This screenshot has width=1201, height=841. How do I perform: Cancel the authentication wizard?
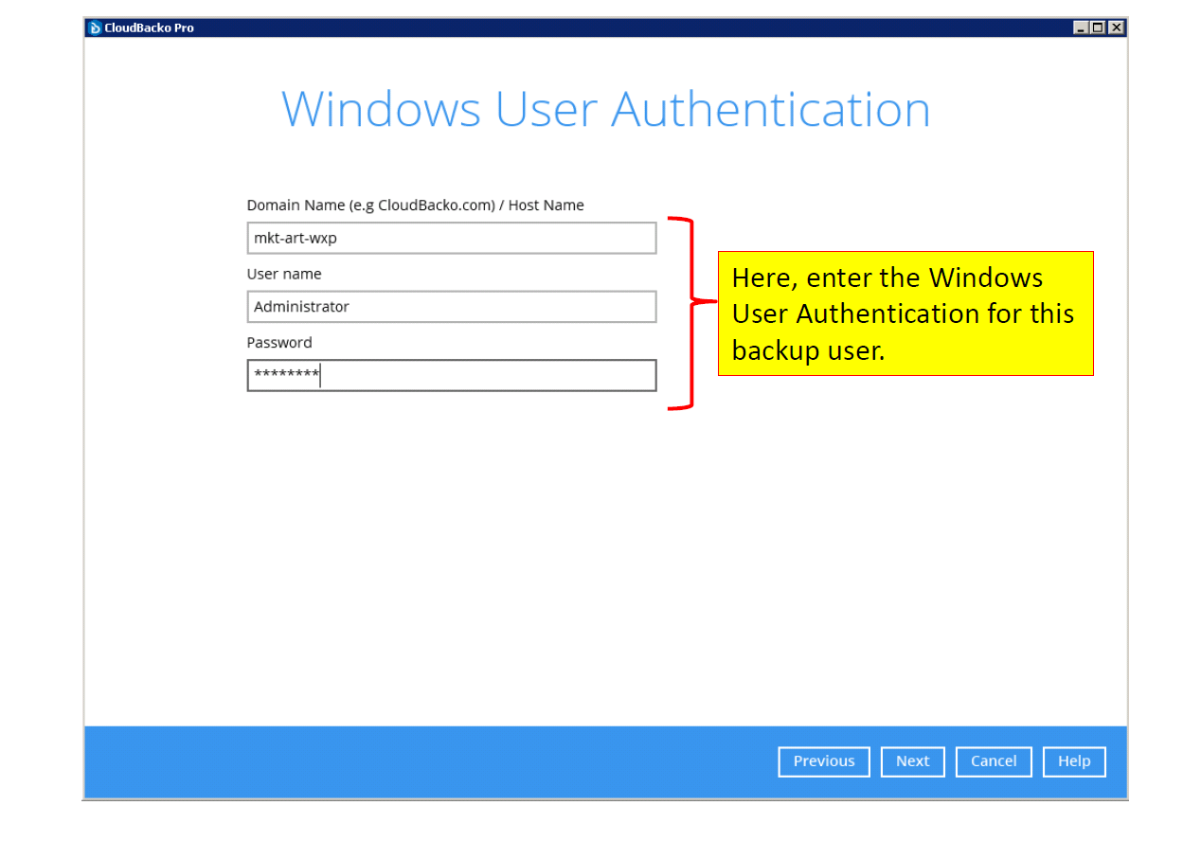pyautogui.click(x=993, y=761)
